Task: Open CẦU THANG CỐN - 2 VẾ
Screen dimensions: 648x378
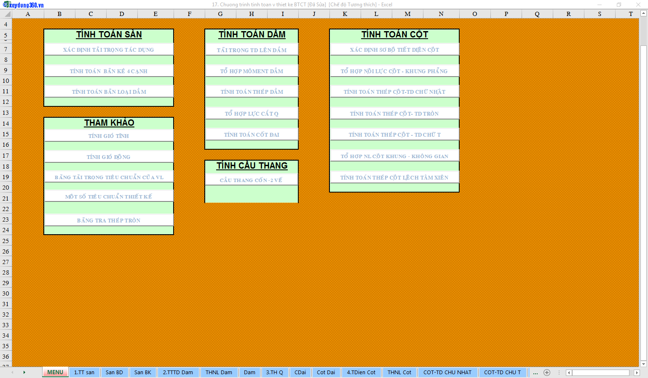Action: (251, 180)
